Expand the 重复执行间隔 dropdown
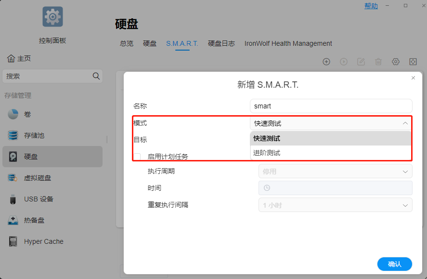427x279 pixels. click(335, 205)
